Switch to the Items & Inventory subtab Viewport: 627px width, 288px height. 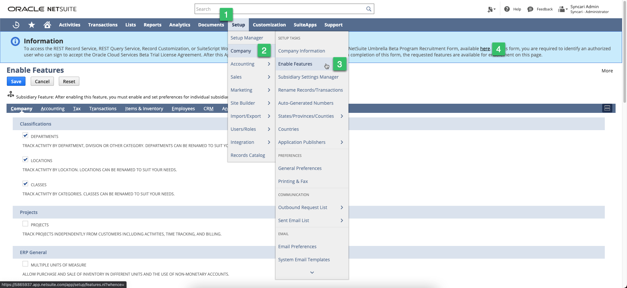(x=144, y=109)
